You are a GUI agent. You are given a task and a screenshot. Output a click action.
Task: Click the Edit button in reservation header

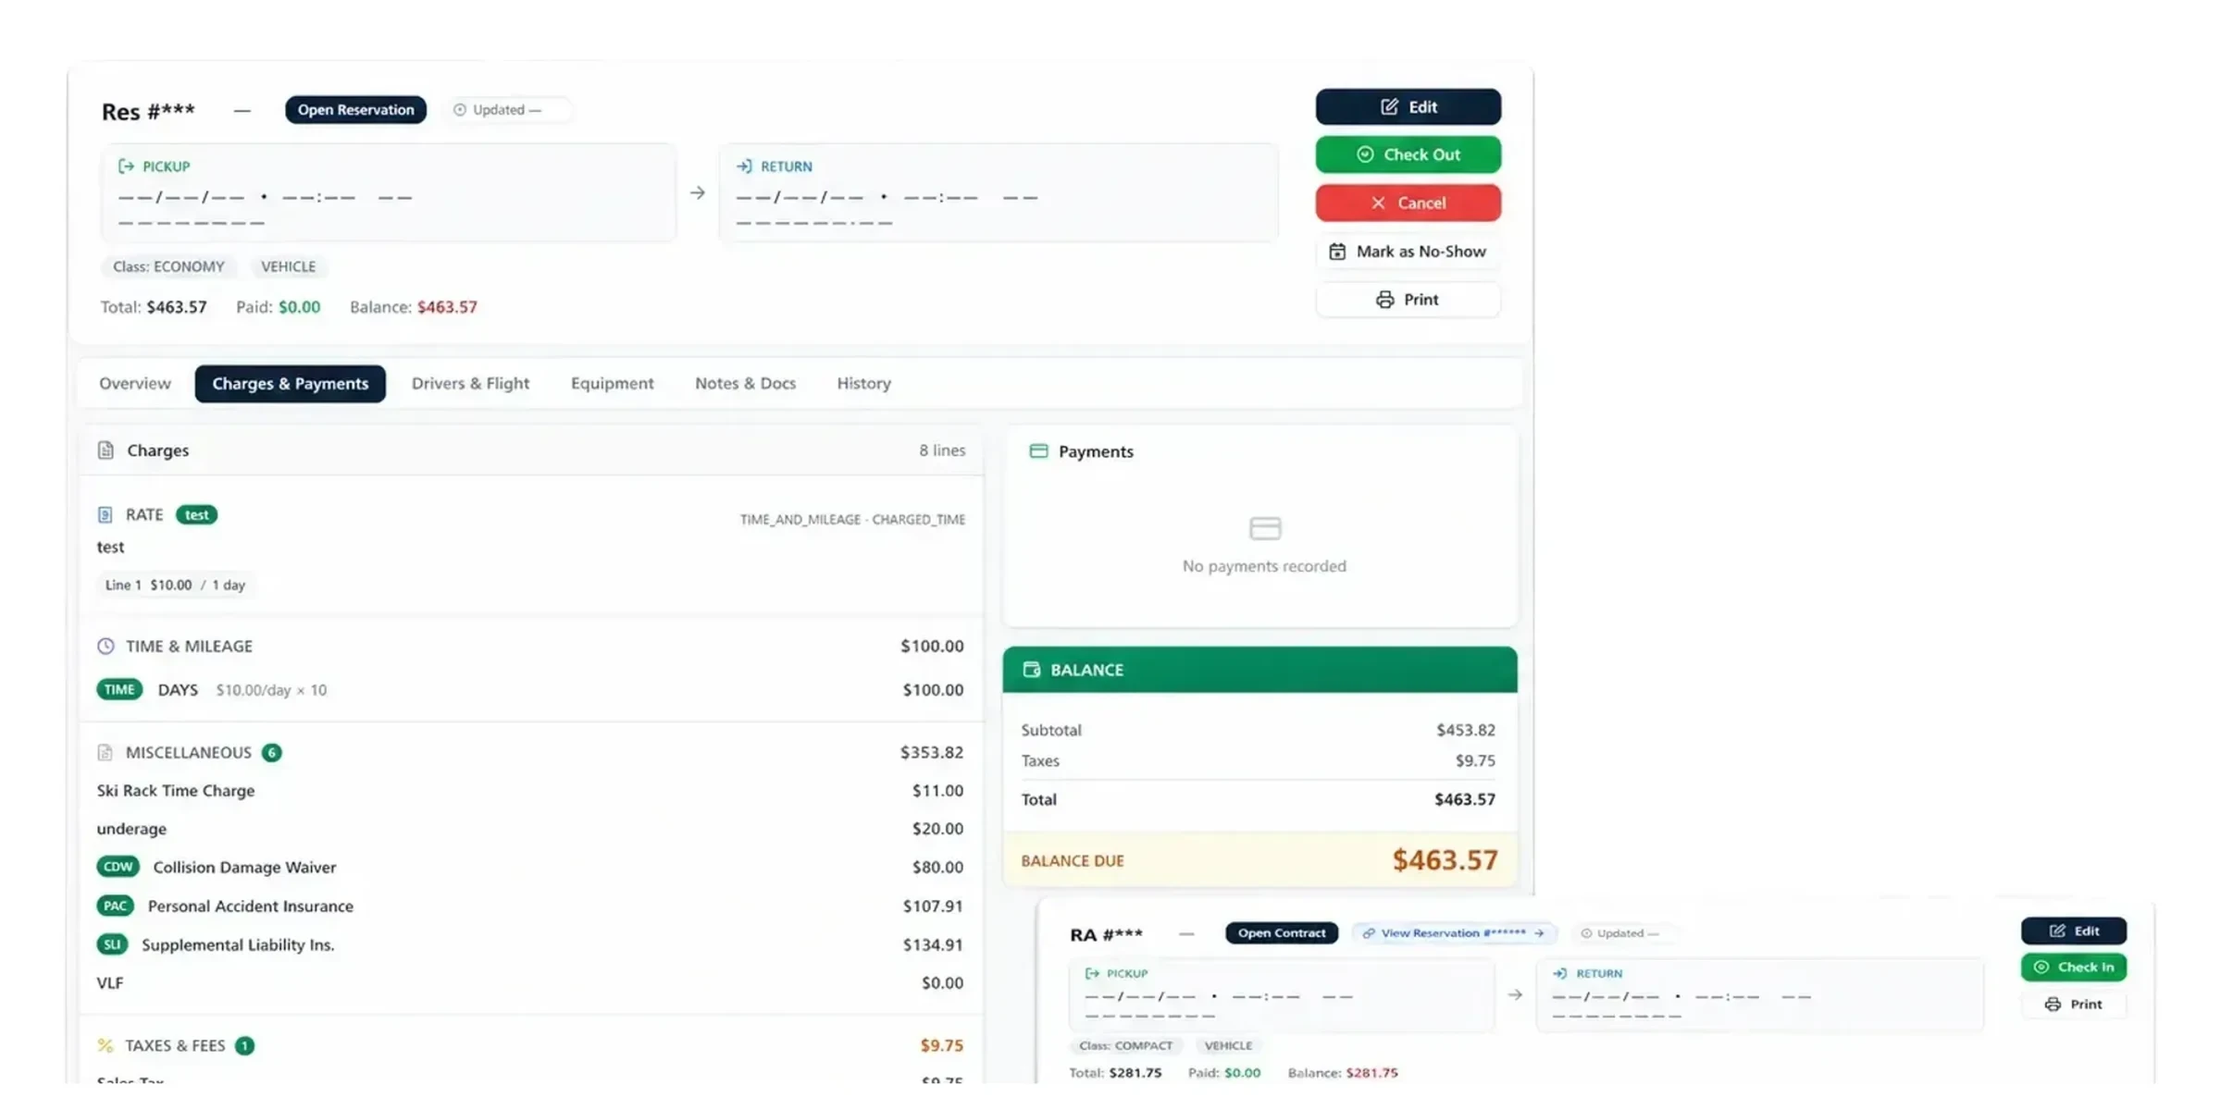click(x=1408, y=107)
